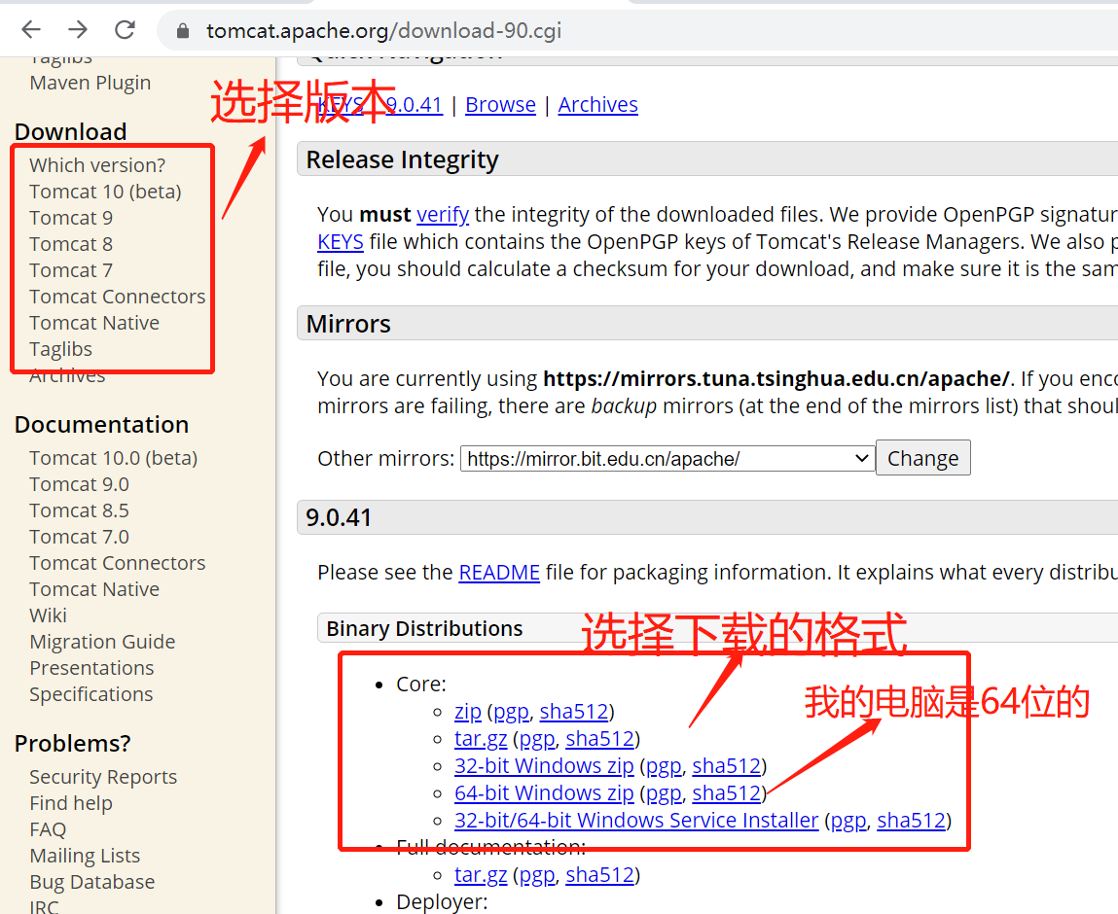Open Tomcat Native under Download
This screenshot has width=1118, height=914.
coord(94,323)
